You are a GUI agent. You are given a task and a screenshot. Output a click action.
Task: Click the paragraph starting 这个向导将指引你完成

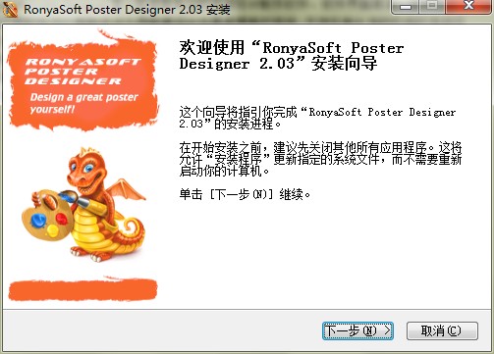[317, 118]
